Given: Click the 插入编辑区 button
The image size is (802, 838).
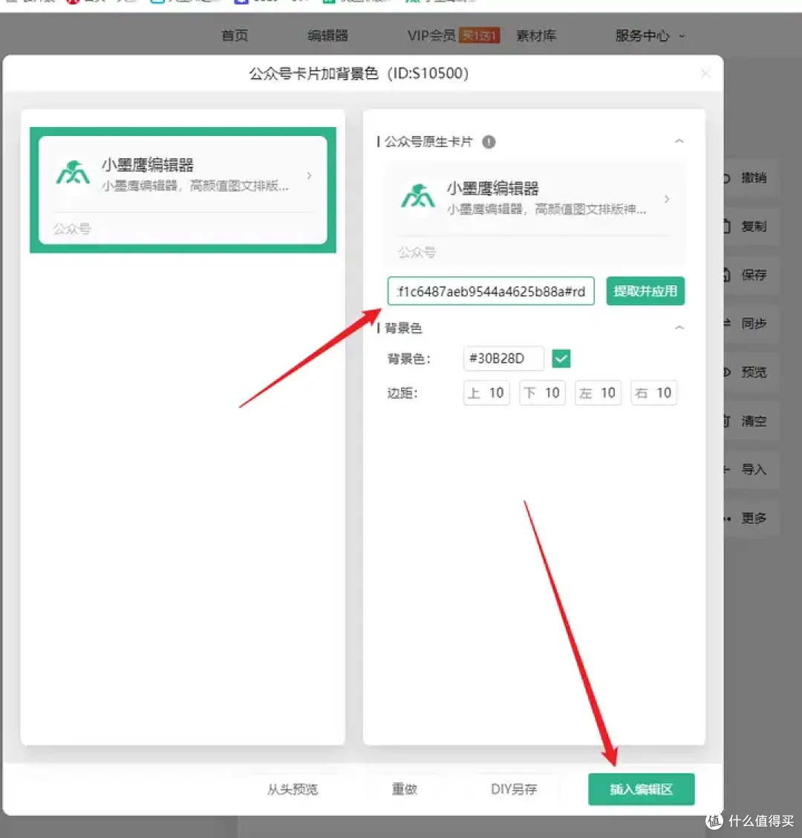Looking at the screenshot, I should click(641, 789).
